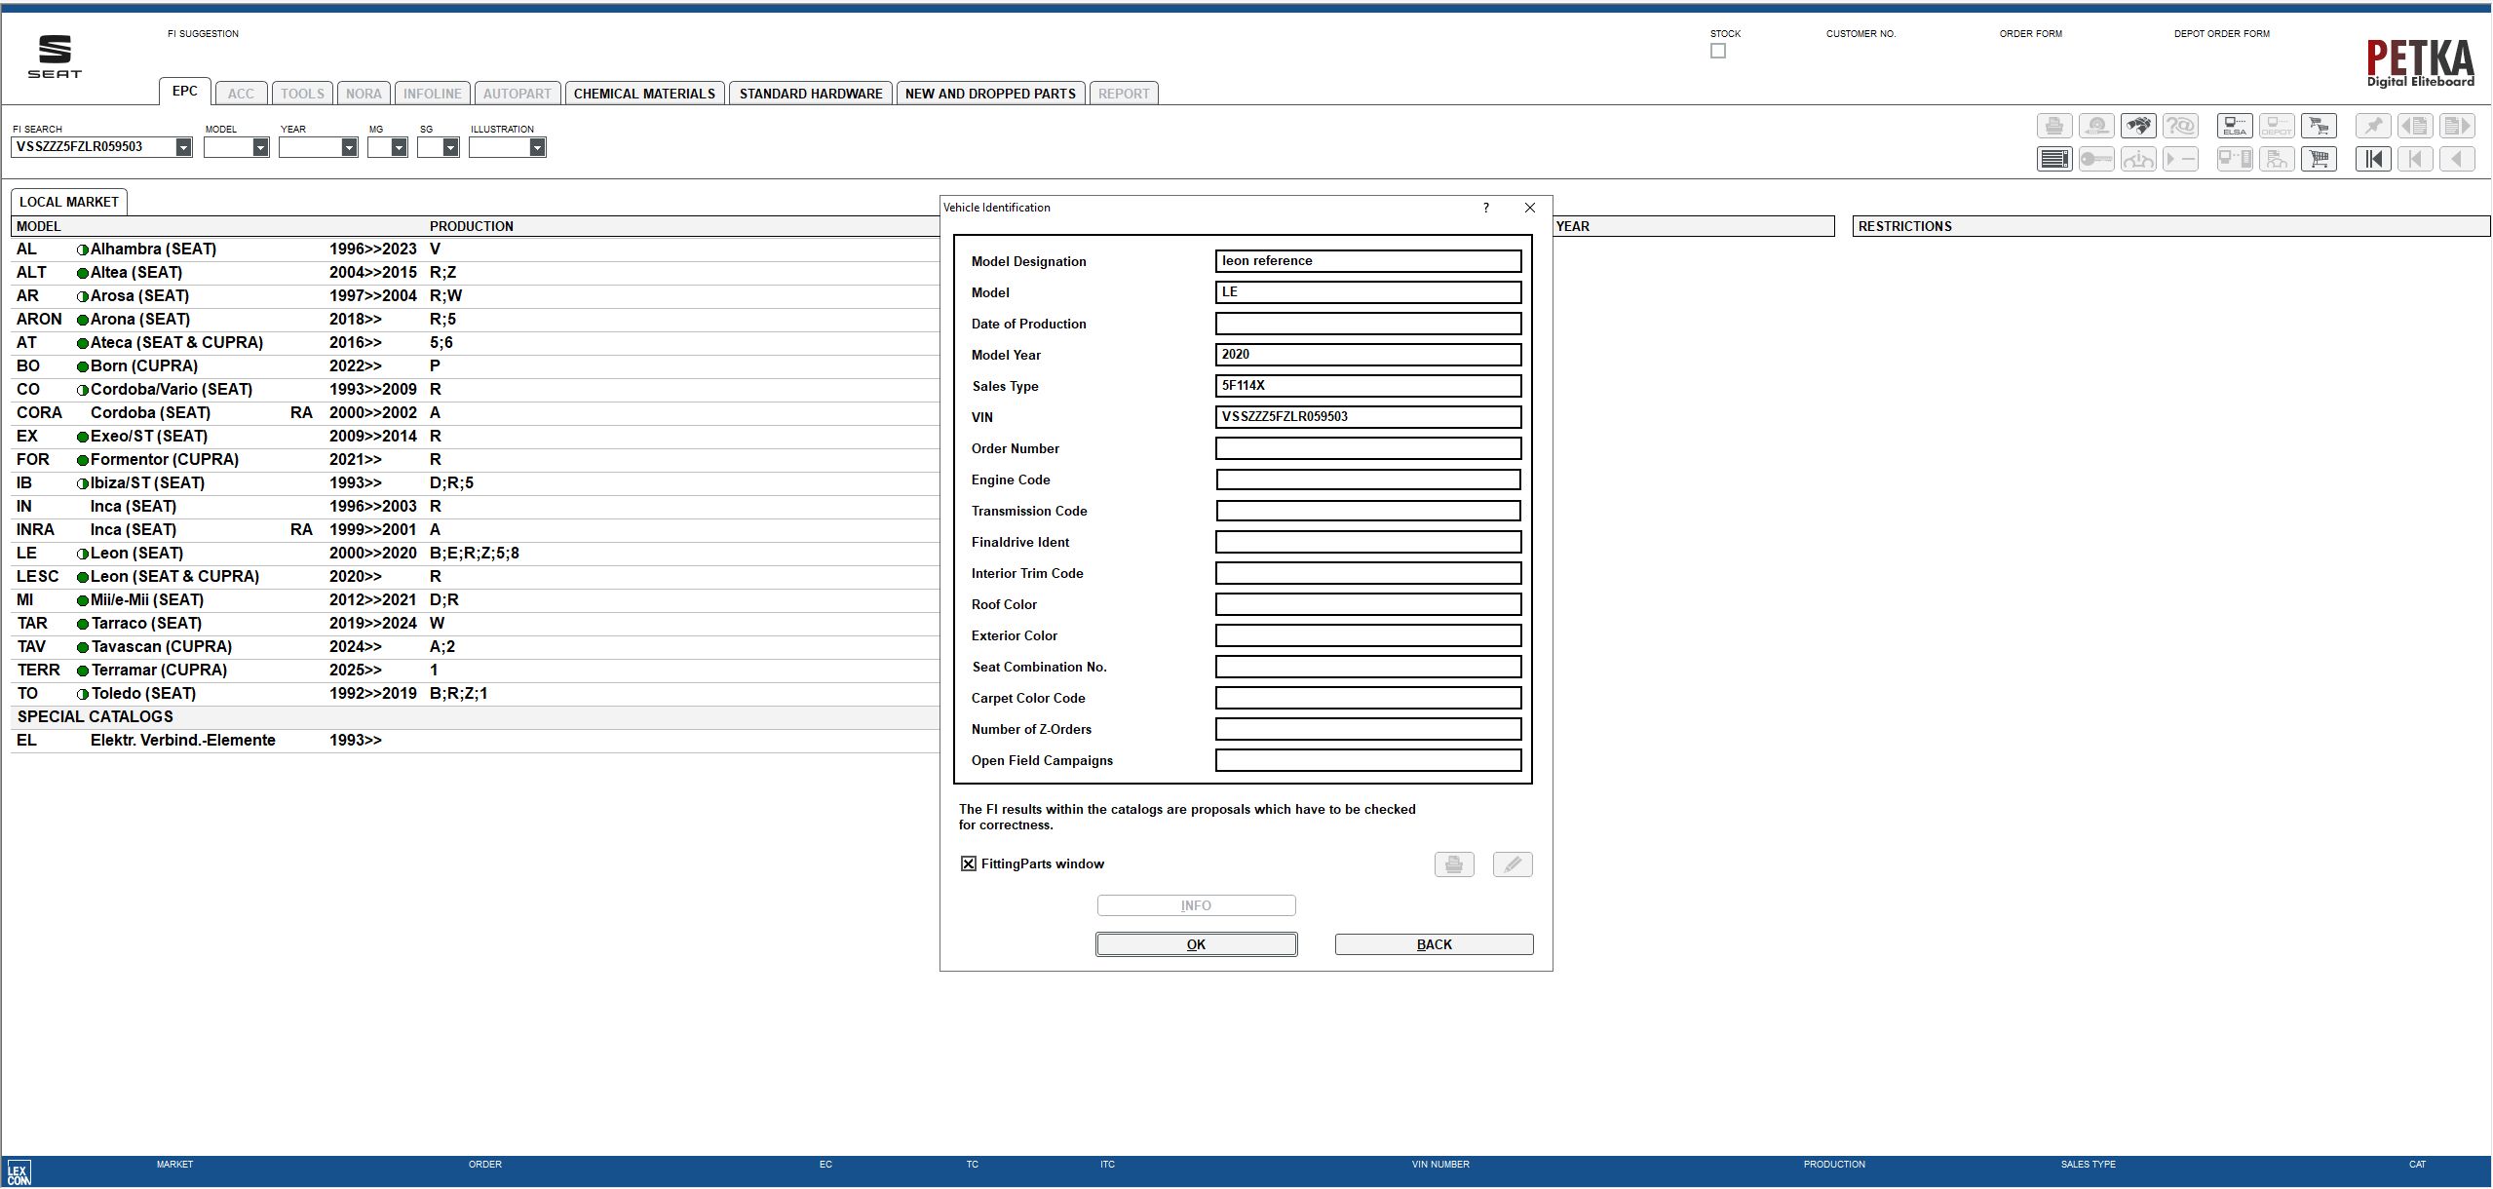
Task: Expand the FI SEARCH dropdown
Action: click(x=183, y=147)
